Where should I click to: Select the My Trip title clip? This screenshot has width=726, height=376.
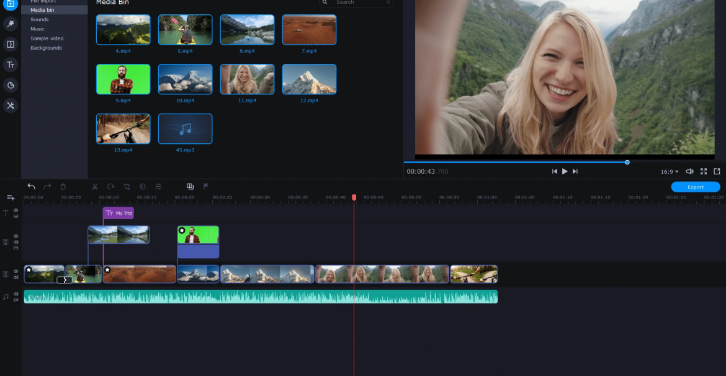coord(118,213)
